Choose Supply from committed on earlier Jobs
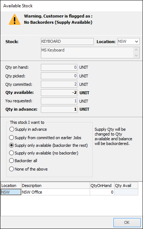Screen dimensions: 143x229 45,138
